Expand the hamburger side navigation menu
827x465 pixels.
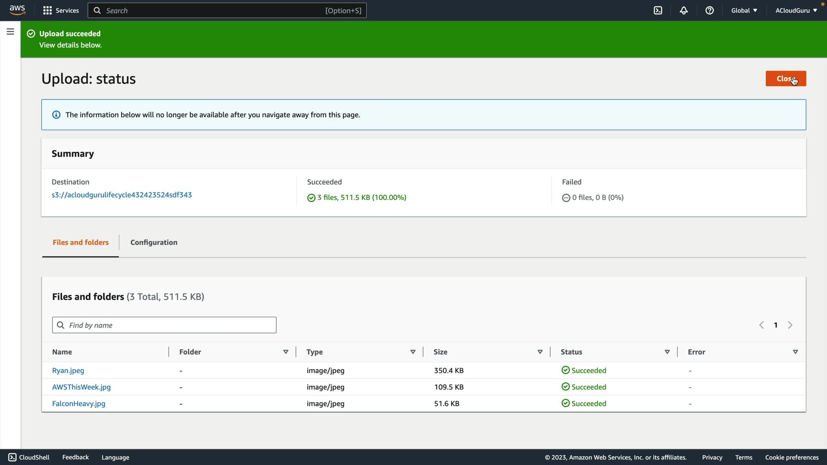click(10, 31)
